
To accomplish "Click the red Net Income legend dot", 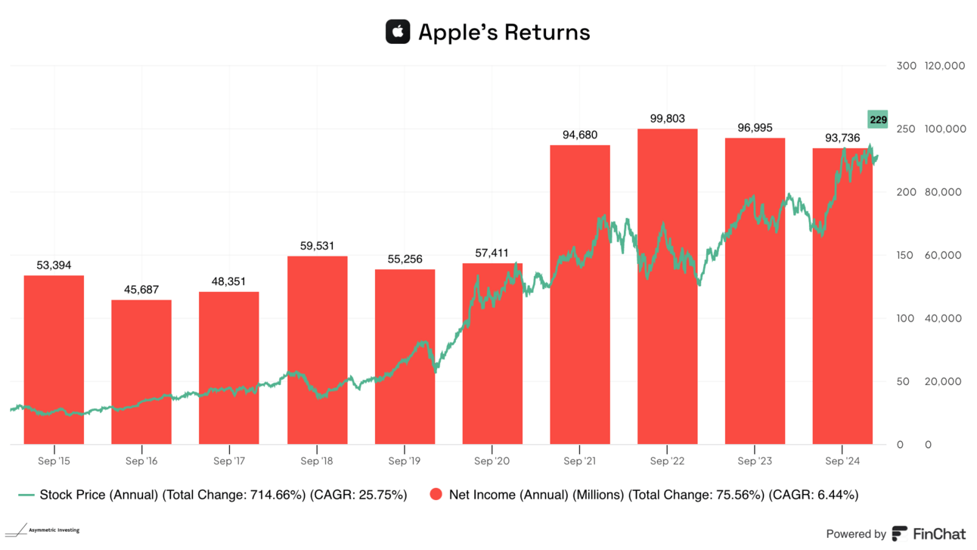I will pyautogui.click(x=436, y=495).
